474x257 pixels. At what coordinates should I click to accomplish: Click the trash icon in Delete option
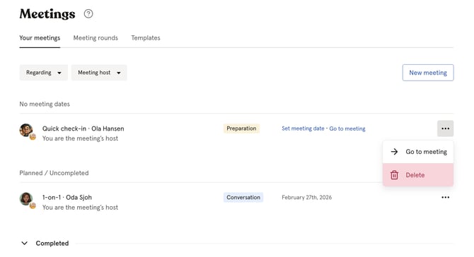[x=394, y=175]
